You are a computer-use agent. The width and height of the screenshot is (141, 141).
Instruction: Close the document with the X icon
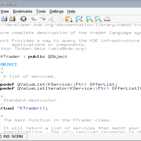click(x=24, y=19)
